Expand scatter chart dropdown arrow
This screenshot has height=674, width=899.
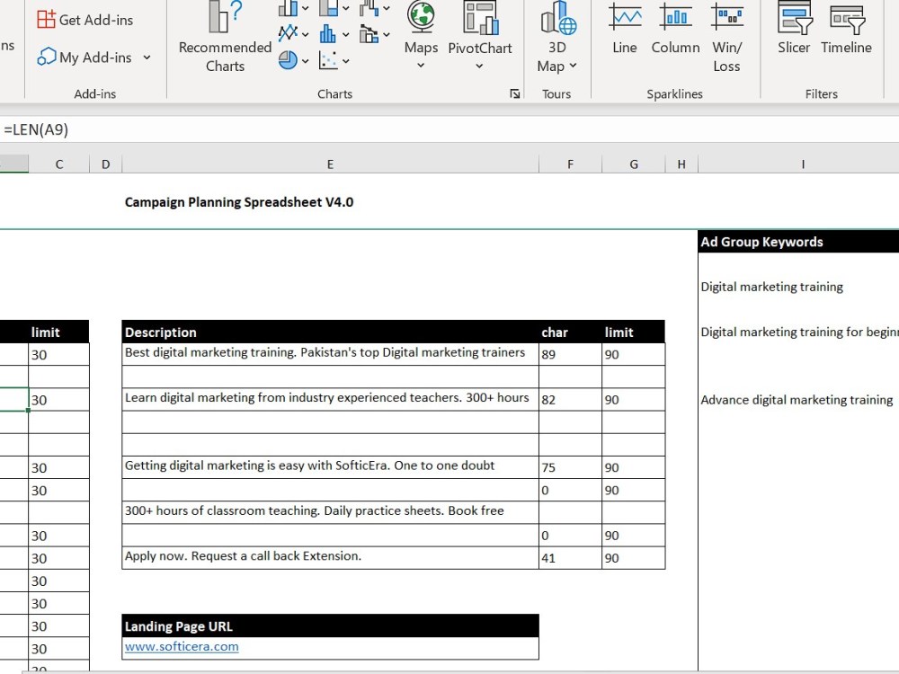click(346, 60)
